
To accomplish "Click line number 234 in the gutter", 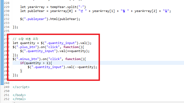I will coord(6,27).
